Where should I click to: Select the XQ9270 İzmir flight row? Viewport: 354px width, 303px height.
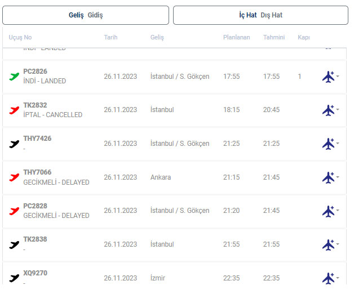pyautogui.click(x=169, y=278)
